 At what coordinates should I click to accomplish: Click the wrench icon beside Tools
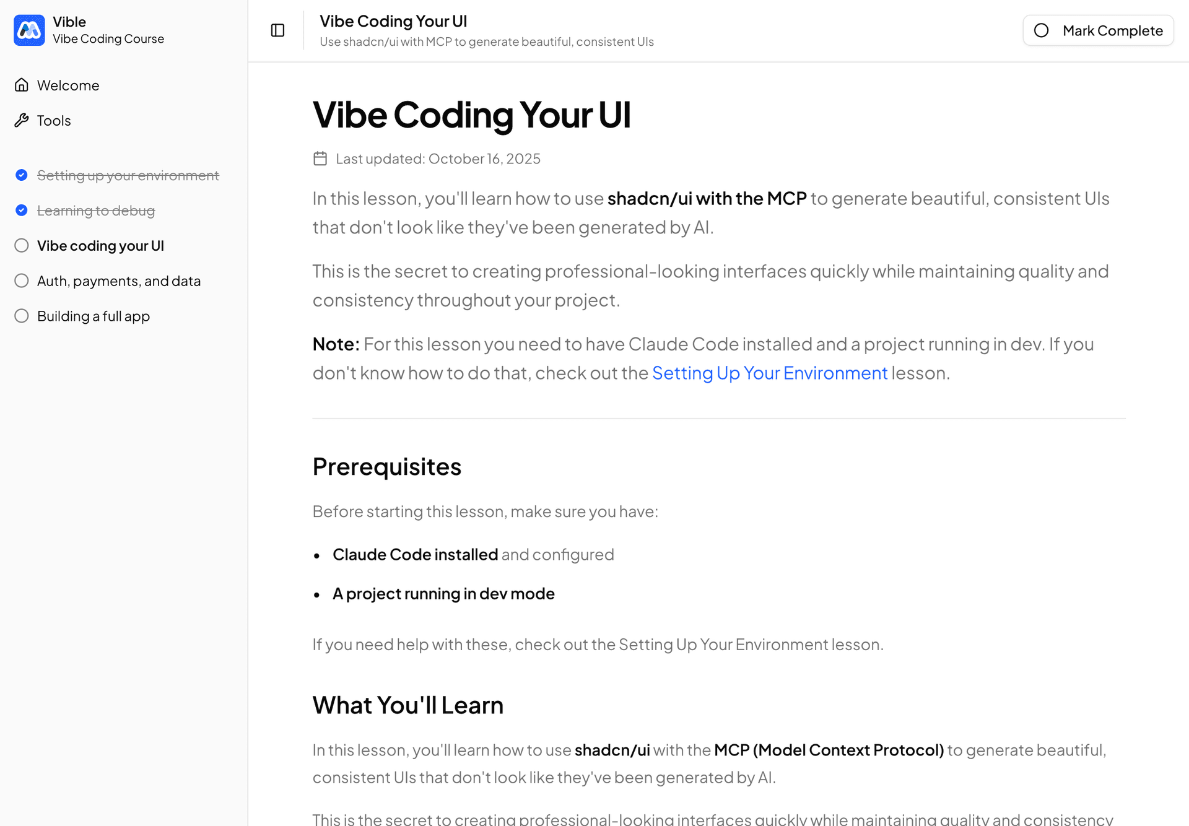[22, 120]
